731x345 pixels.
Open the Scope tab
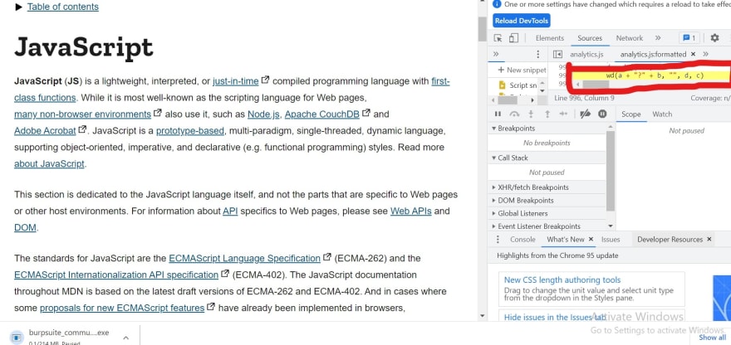(x=630, y=114)
